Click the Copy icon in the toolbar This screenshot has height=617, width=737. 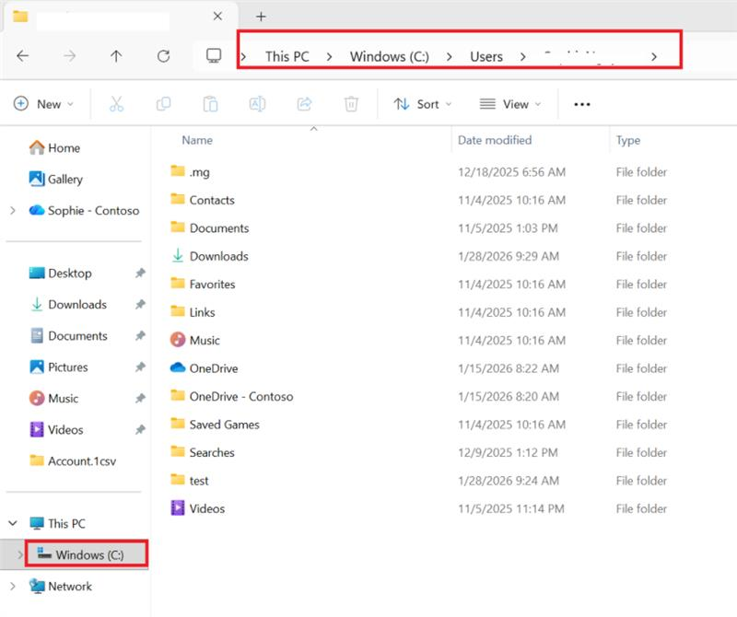tap(163, 104)
